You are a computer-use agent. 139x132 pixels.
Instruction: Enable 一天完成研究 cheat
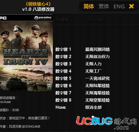pyautogui.click(x=98, y=78)
